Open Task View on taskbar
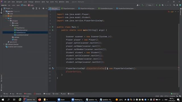The image size is (182, 102). point(14,99)
